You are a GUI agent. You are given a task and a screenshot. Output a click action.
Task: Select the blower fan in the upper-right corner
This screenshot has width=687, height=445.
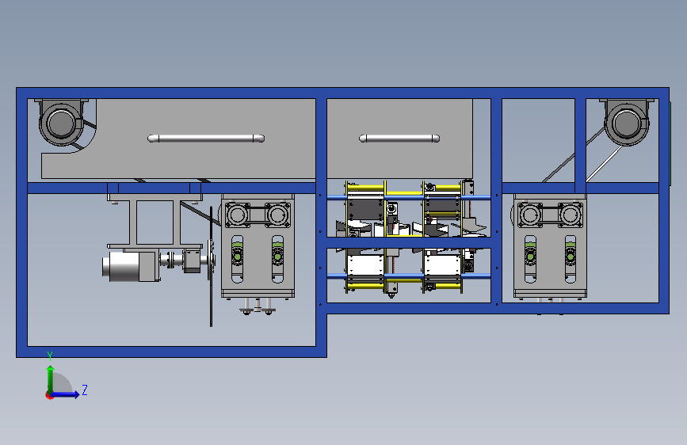(628, 122)
